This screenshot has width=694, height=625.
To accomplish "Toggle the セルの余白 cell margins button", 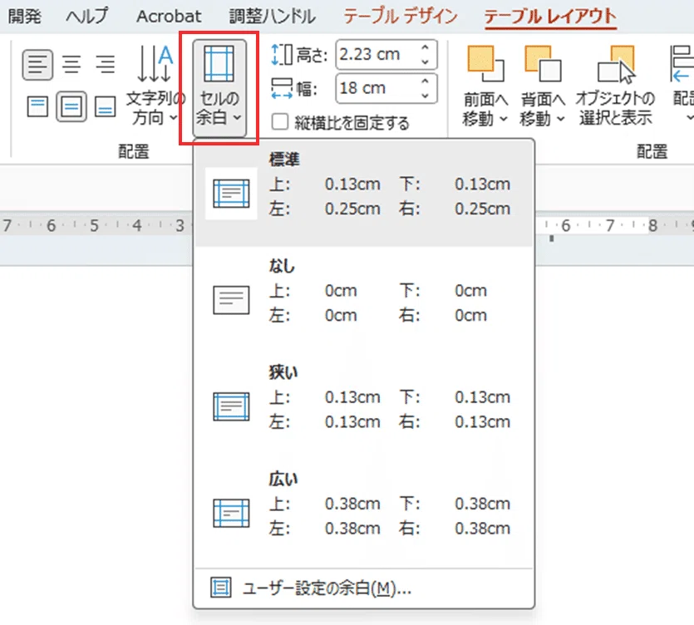I will coord(219,88).
